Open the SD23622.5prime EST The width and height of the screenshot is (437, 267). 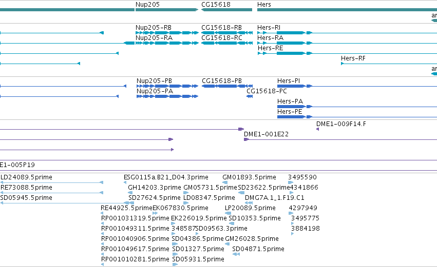tap(264, 188)
